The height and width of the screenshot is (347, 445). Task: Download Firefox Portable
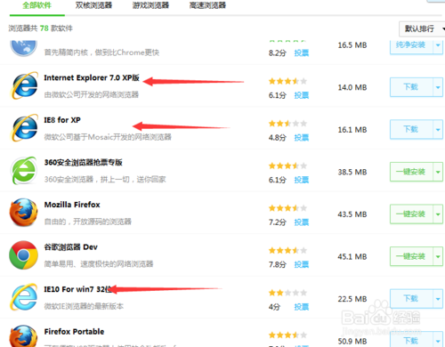pos(411,340)
